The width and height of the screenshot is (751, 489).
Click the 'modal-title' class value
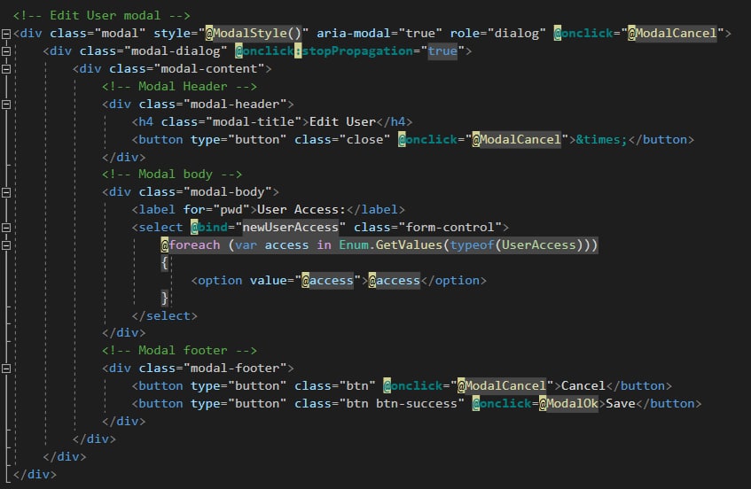click(254, 122)
